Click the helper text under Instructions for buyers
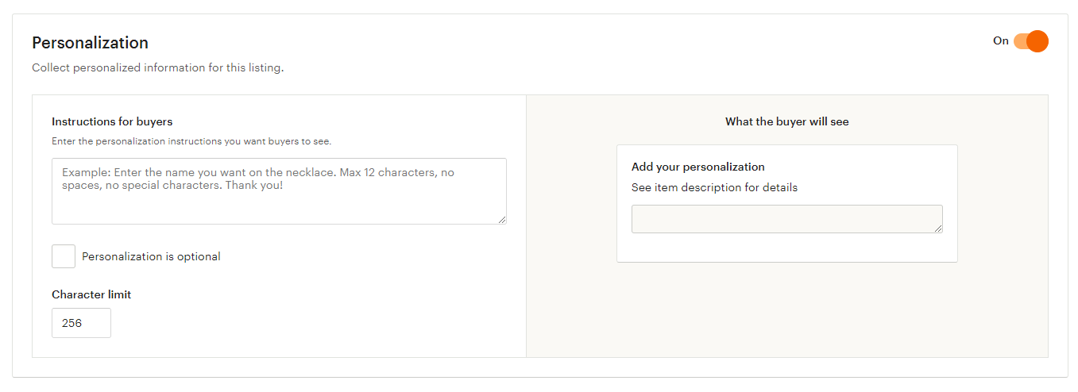The height and width of the screenshot is (392, 1078). [x=191, y=141]
